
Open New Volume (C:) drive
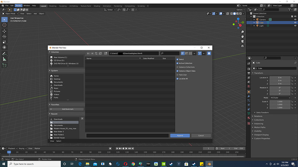60,57
